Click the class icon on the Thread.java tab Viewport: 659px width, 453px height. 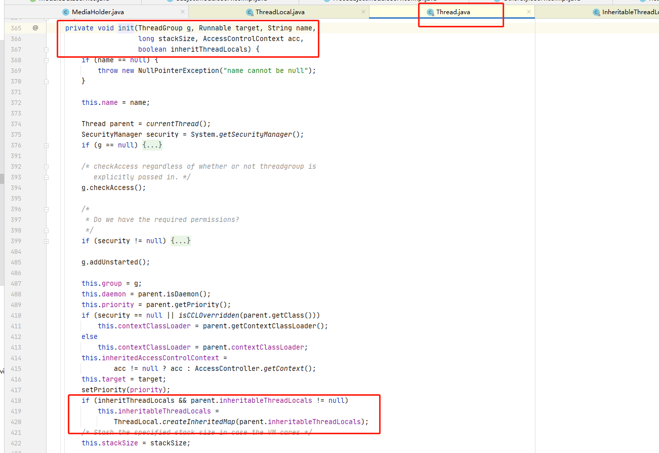click(x=430, y=12)
